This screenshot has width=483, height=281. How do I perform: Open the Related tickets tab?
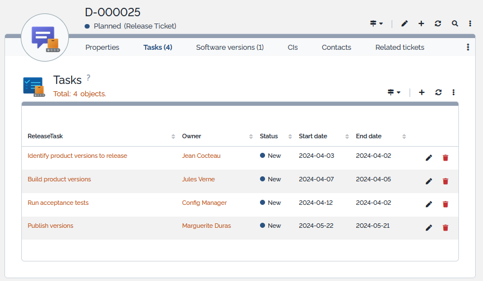[x=400, y=48]
